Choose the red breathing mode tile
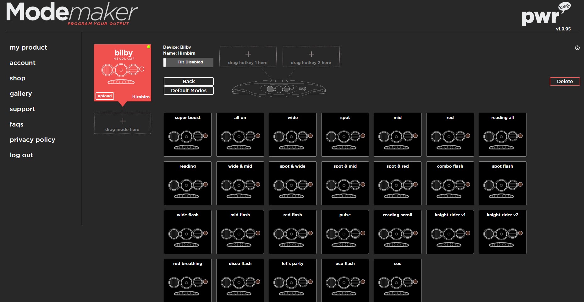 pos(188,280)
